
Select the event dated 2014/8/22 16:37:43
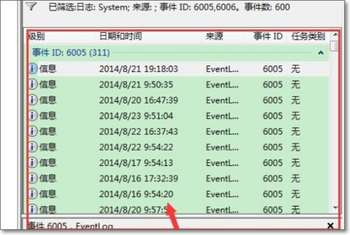[178, 131]
